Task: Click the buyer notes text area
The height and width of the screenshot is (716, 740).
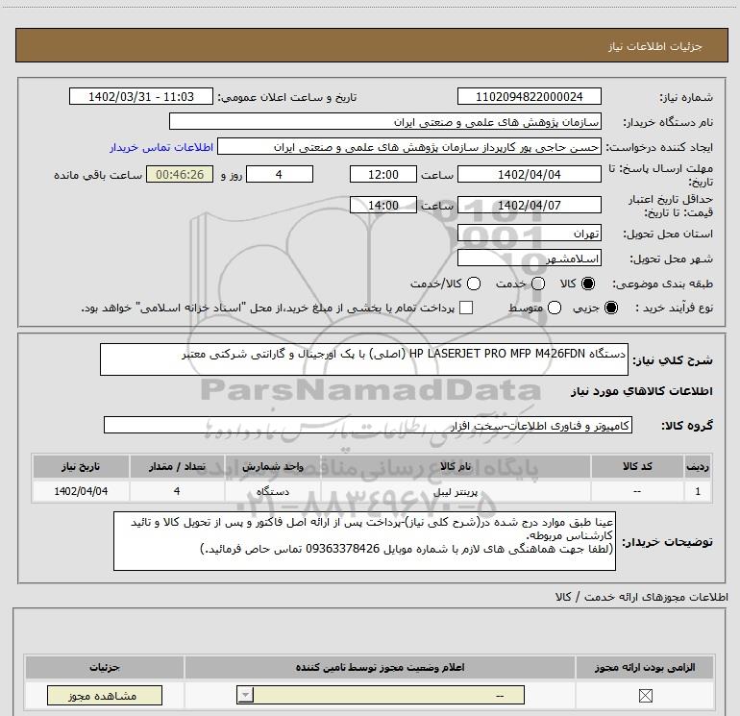Action: tap(364, 541)
